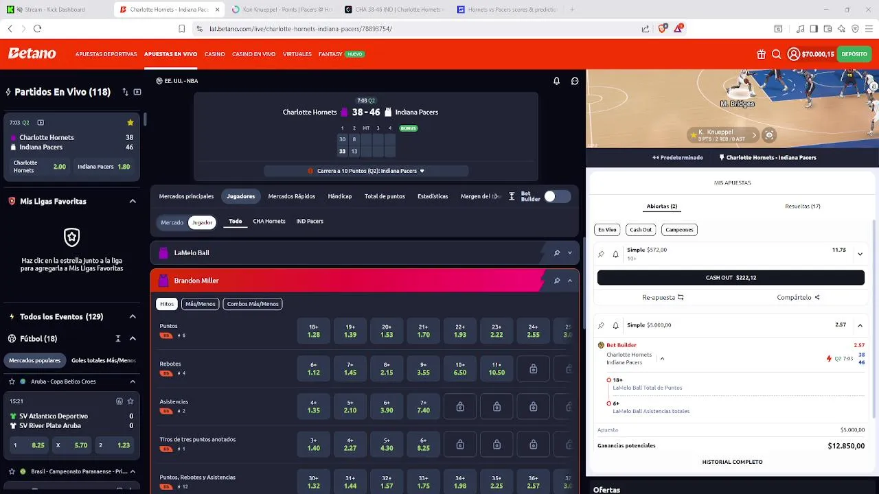Select Asistencias 6+ odds 3.90
Viewport: 879px width, 494px height.
[387, 407]
